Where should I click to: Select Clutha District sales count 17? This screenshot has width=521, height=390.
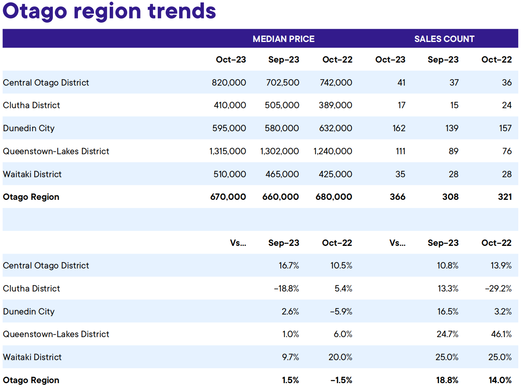402,105
